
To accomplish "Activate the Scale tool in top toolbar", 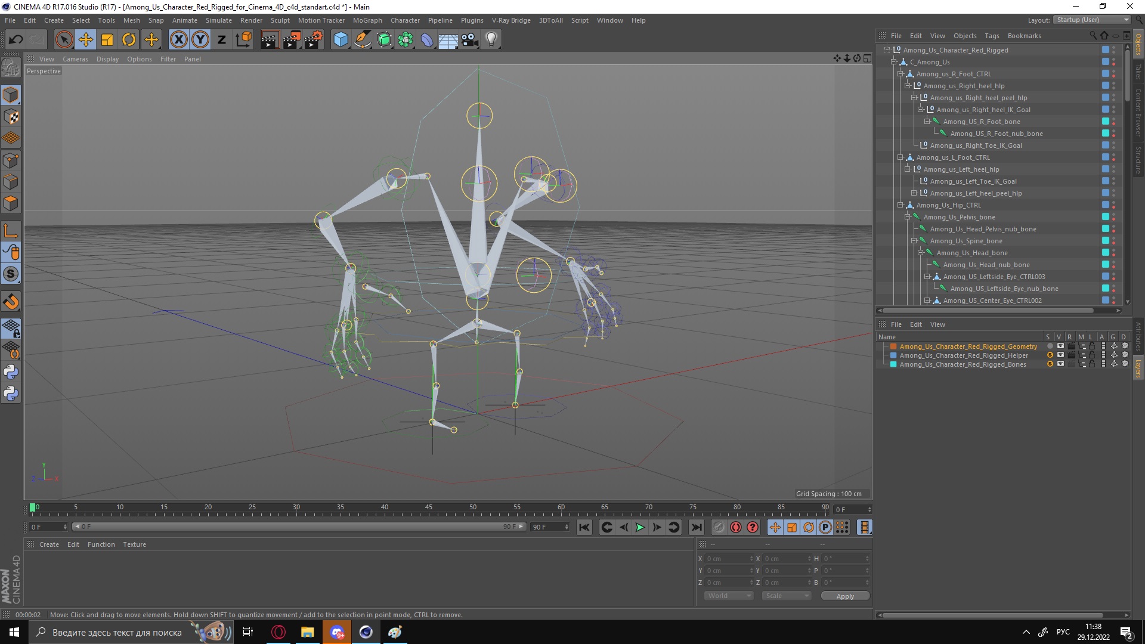I will (107, 40).
